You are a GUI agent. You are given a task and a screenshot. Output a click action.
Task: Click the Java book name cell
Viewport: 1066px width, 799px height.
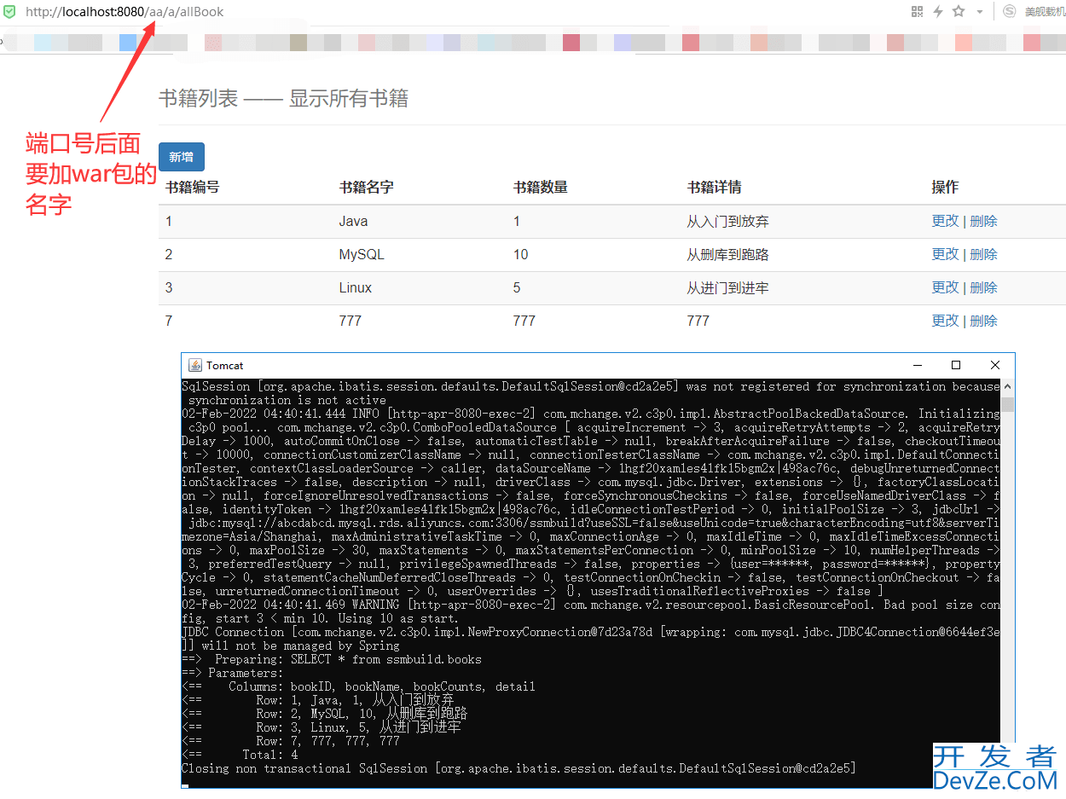point(353,221)
